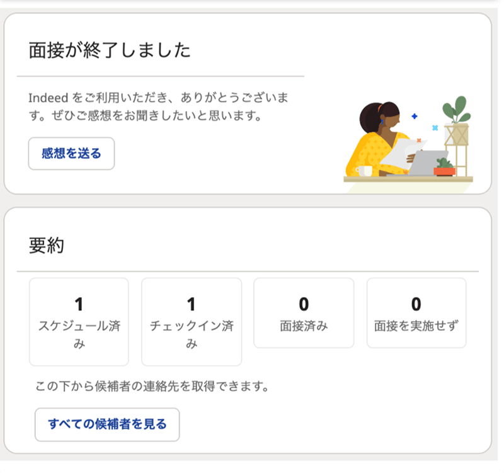The height and width of the screenshot is (473, 504).
Task: Select the チェックイン済み summary card
Action: coord(192,322)
